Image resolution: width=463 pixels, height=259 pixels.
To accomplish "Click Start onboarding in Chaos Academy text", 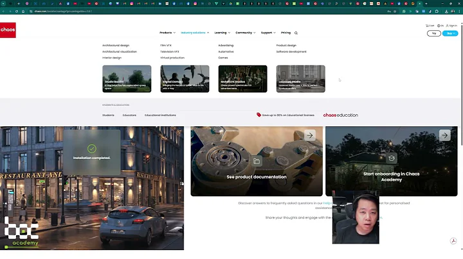I will click(391, 176).
